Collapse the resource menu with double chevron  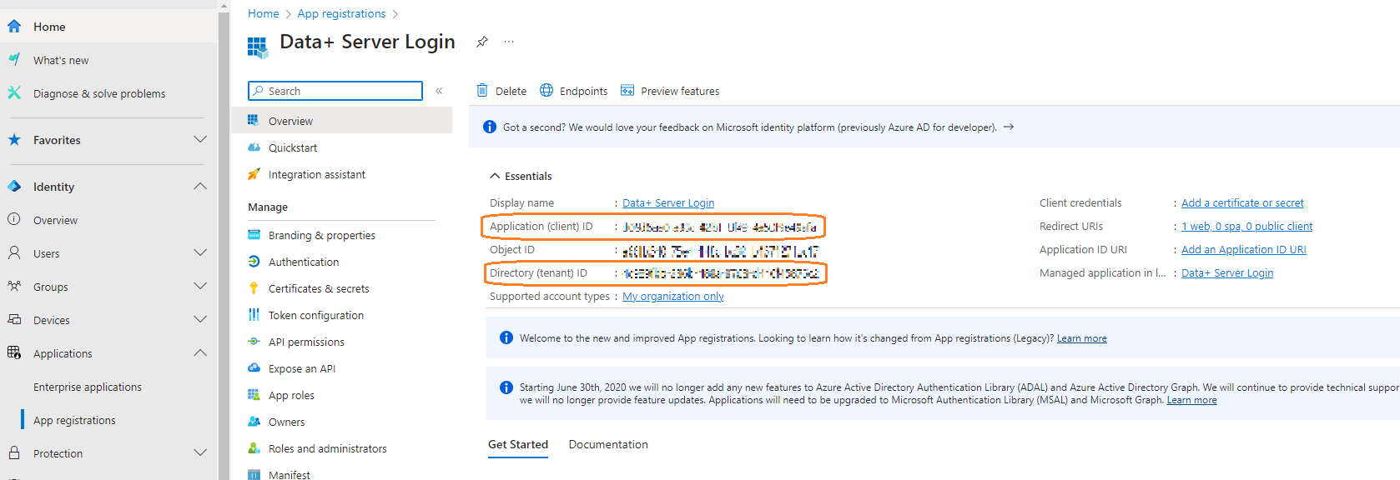coord(439,91)
